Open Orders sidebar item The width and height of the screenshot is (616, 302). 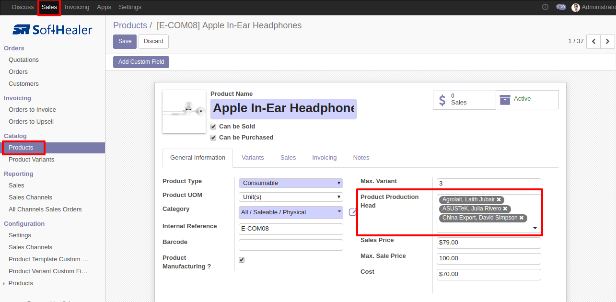click(18, 72)
